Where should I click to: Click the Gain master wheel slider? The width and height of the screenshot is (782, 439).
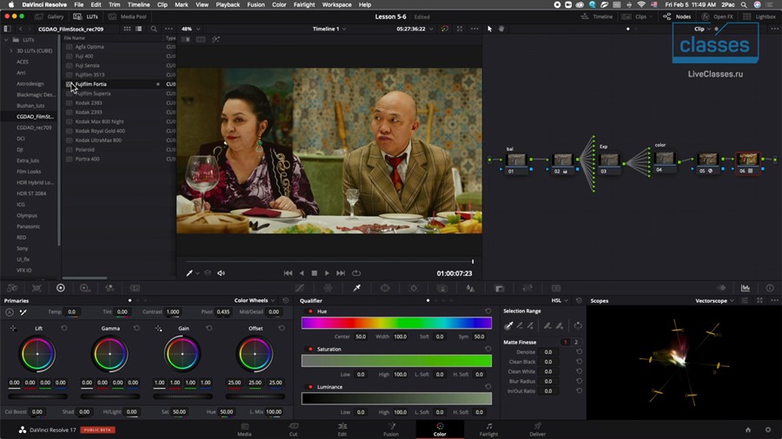182,396
